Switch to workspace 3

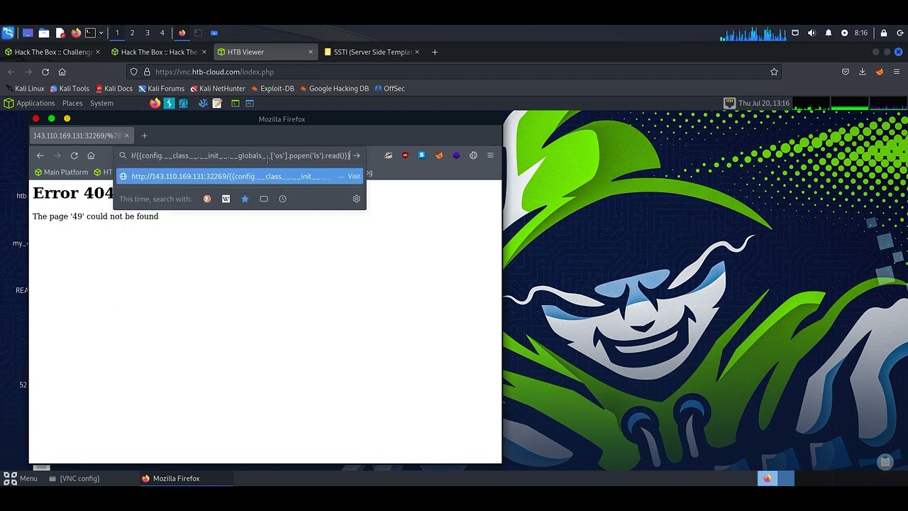[x=148, y=33]
